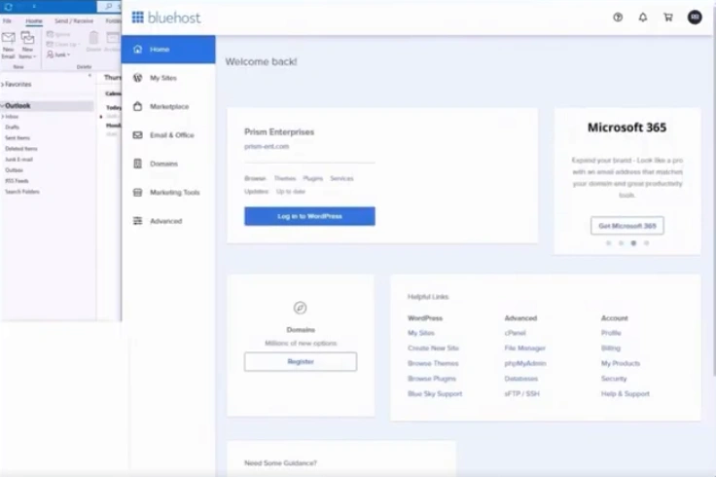Open phpMyAdmin link
Viewport: 716px width, 477px height.
point(525,363)
